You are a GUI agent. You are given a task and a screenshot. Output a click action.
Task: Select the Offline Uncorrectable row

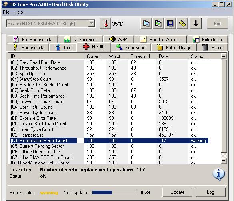click(x=109, y=152)
